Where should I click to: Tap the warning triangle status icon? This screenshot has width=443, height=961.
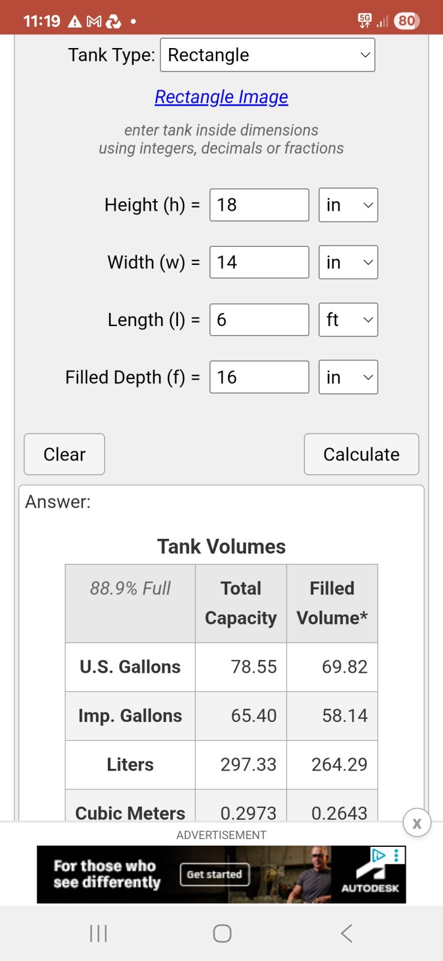click(75, 22)
